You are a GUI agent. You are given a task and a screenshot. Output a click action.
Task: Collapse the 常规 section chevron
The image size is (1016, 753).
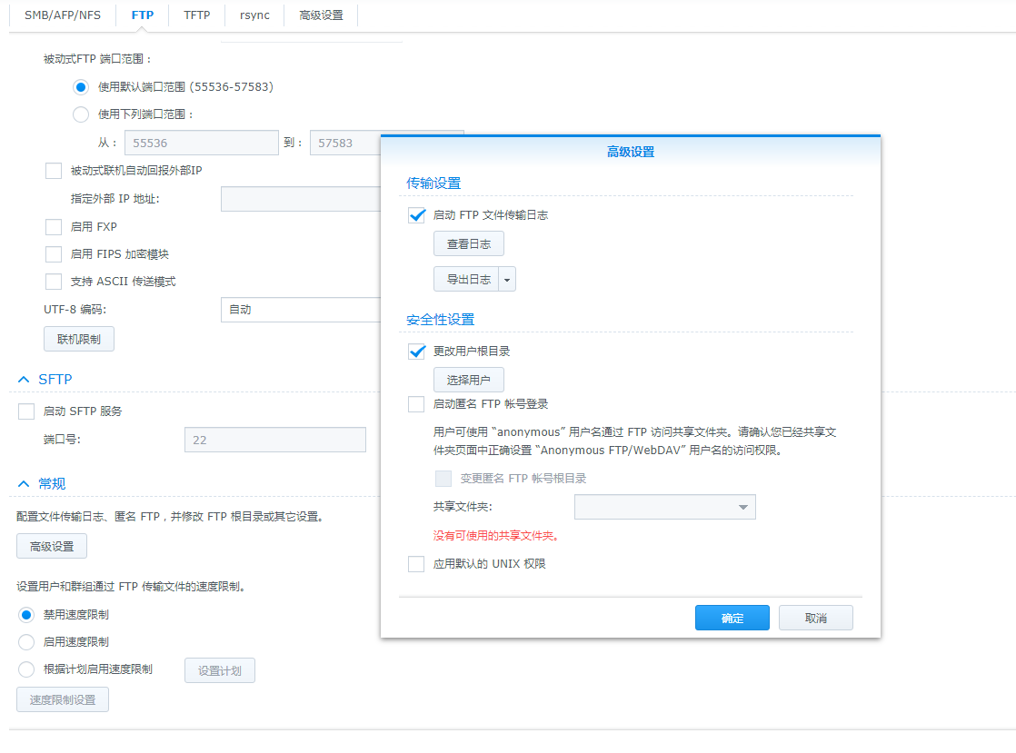pos(24,483)
